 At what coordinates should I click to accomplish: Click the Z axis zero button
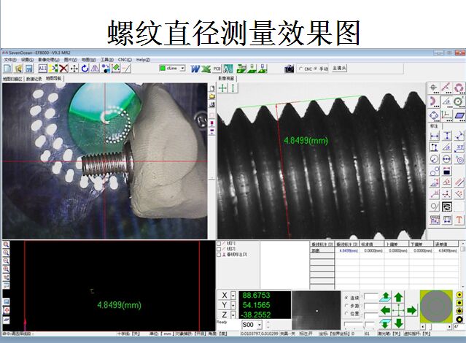[x=225, y=315]
